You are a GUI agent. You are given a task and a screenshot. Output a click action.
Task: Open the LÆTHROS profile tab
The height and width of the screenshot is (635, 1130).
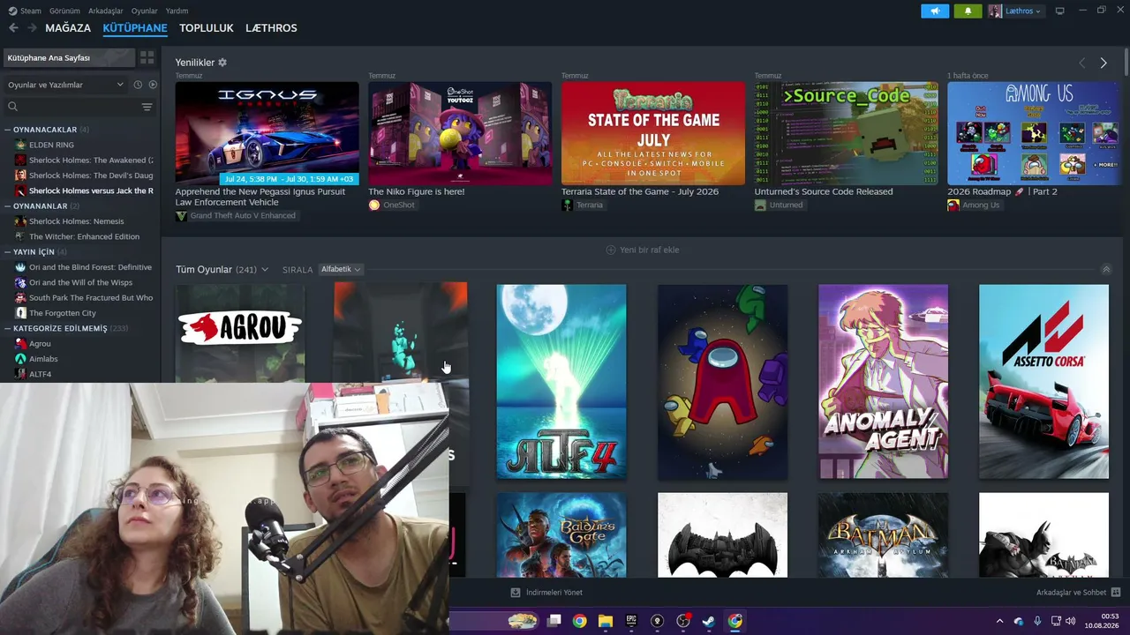tap(271, 28)
